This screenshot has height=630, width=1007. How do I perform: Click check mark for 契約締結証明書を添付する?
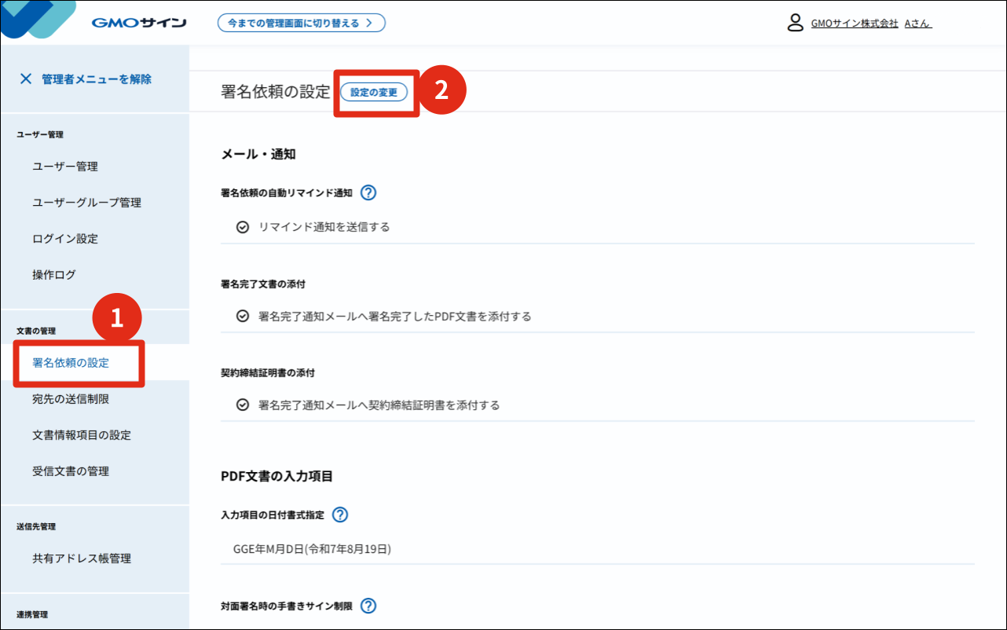point(243,405)
